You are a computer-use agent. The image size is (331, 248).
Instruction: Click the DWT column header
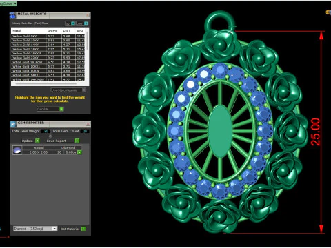coord(68,30)
